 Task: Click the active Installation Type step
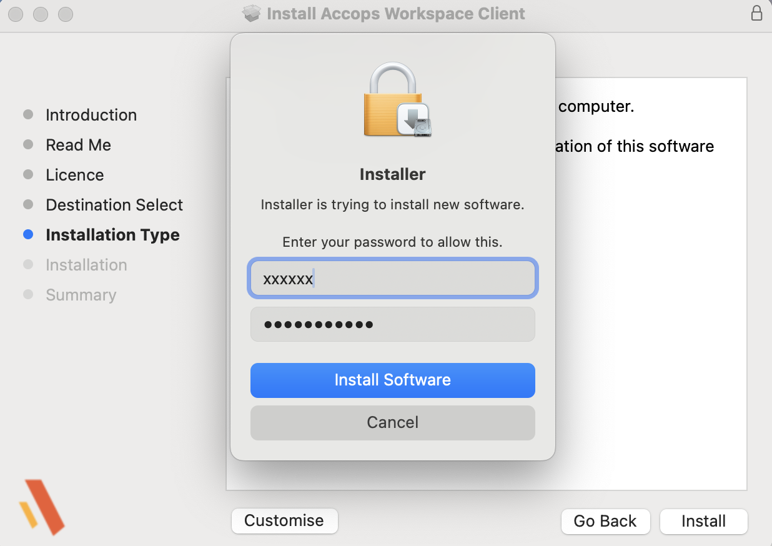(112, 235)
